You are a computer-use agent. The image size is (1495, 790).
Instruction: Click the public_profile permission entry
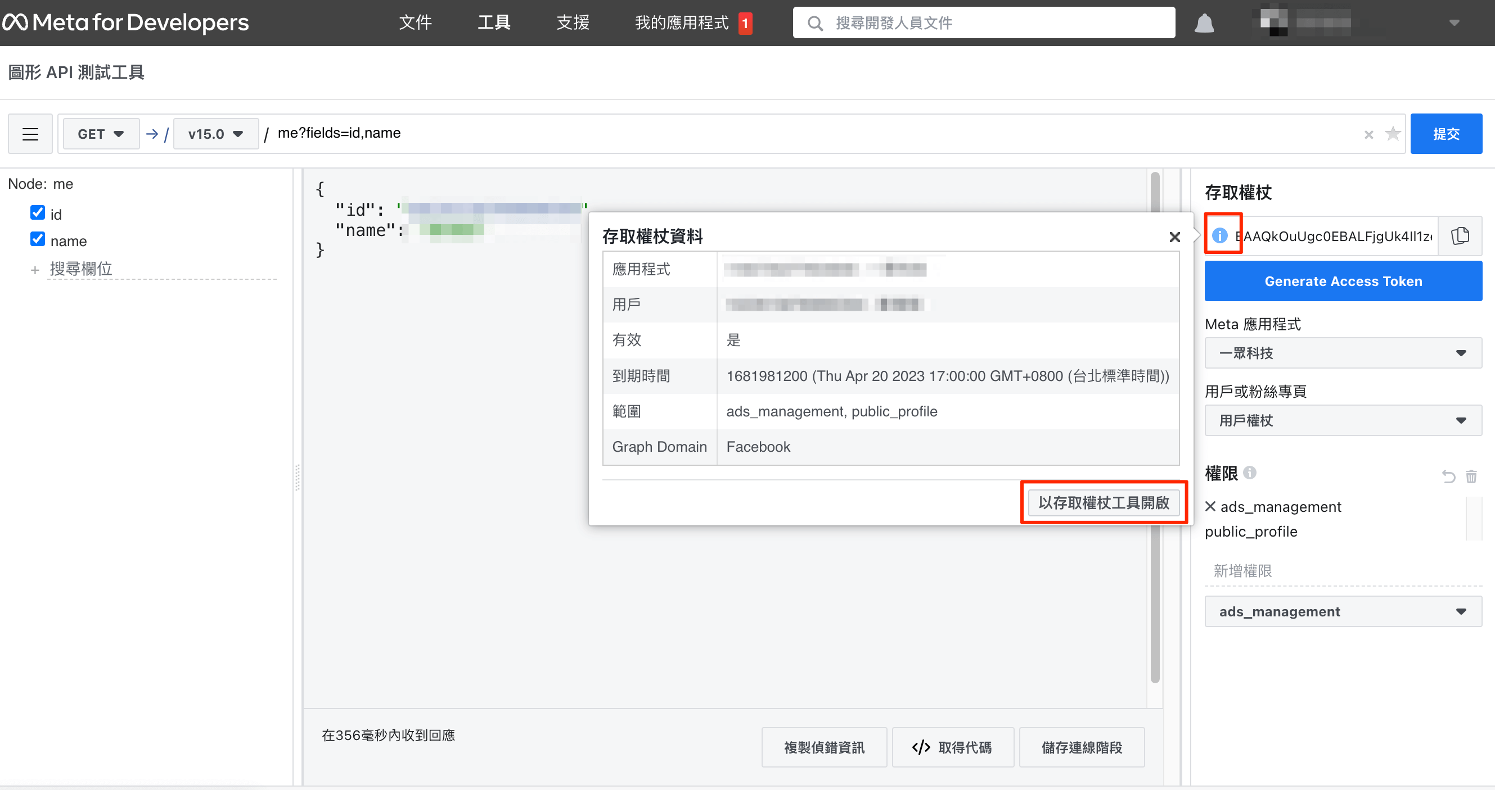pos(1251,532)
